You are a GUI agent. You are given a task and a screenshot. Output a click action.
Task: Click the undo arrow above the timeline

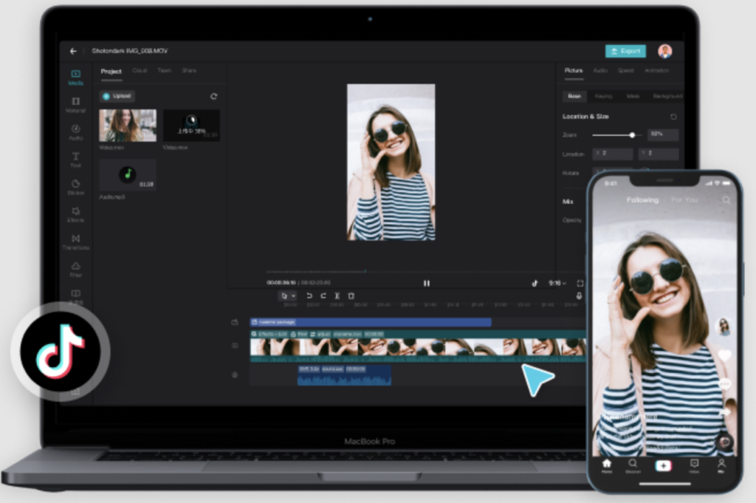[x=309, y=295]
